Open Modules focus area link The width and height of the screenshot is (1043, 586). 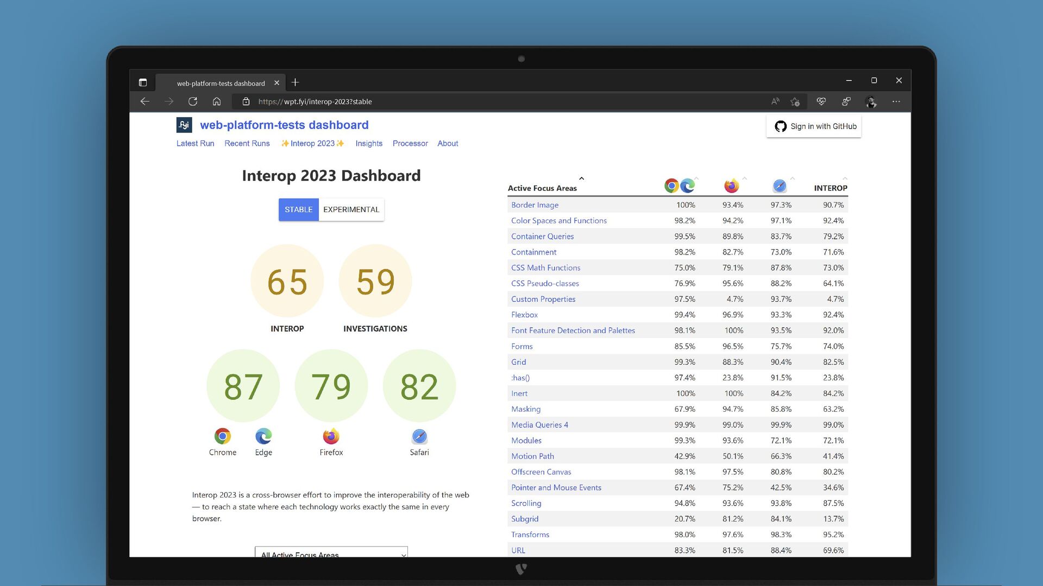coord(526,441)
